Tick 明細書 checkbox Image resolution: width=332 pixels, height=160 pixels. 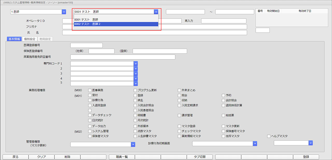pos(135,115)
